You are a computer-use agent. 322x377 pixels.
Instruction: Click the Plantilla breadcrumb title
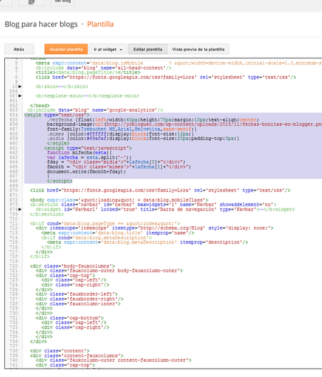pyautogui.click(x=100, y=24)
